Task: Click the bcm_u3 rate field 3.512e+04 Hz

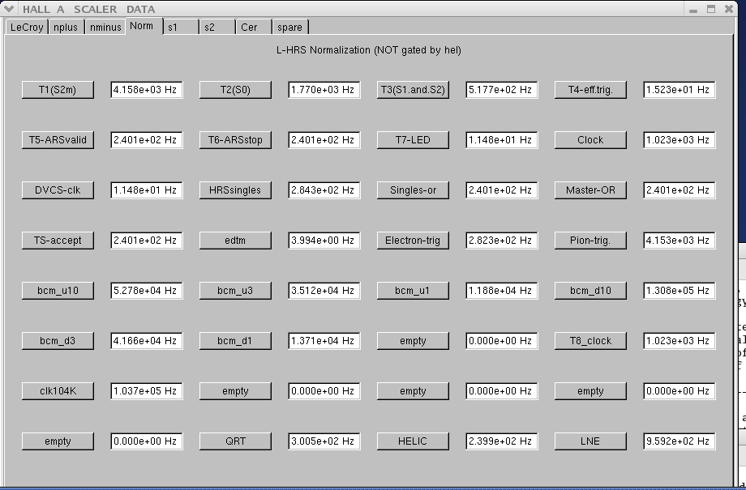Action: [x=324, y=291]
